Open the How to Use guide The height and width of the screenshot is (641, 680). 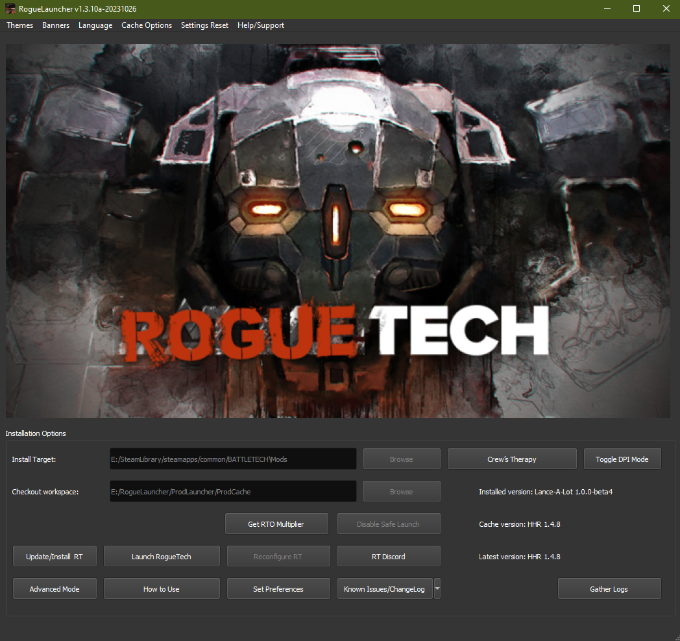pyautogui.click(x=162, y=589)
